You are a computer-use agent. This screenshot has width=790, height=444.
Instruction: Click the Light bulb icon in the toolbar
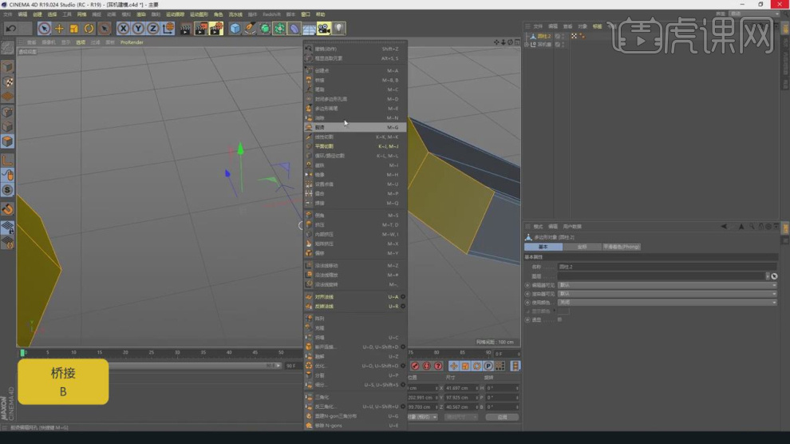(339, 29)
